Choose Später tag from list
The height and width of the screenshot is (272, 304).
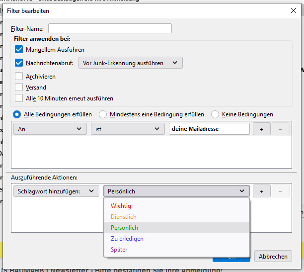coord(176,249)
